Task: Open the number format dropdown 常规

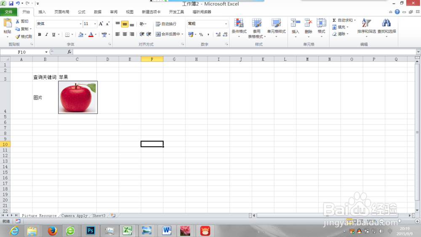Action: coord(226,24)
